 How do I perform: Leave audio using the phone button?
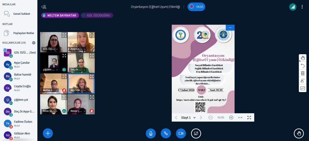pos(166,133)
